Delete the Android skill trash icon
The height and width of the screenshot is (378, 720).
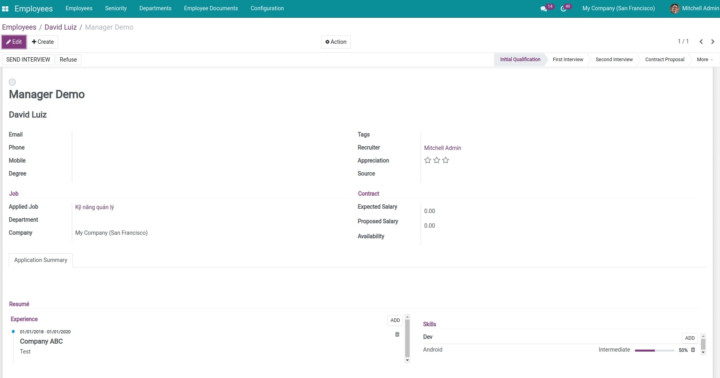pyautogui.click(x=693, y=350)
